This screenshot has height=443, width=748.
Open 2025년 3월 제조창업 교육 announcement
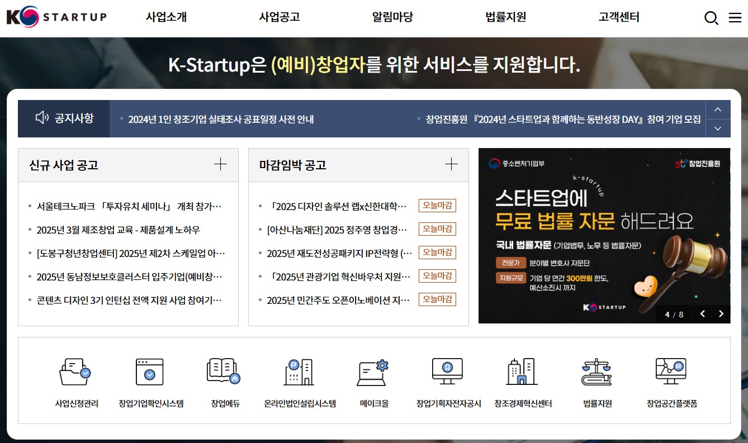point(118,230)
